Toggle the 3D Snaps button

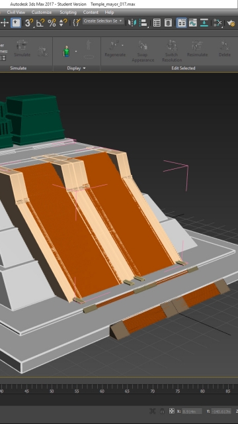click(28, 23)
